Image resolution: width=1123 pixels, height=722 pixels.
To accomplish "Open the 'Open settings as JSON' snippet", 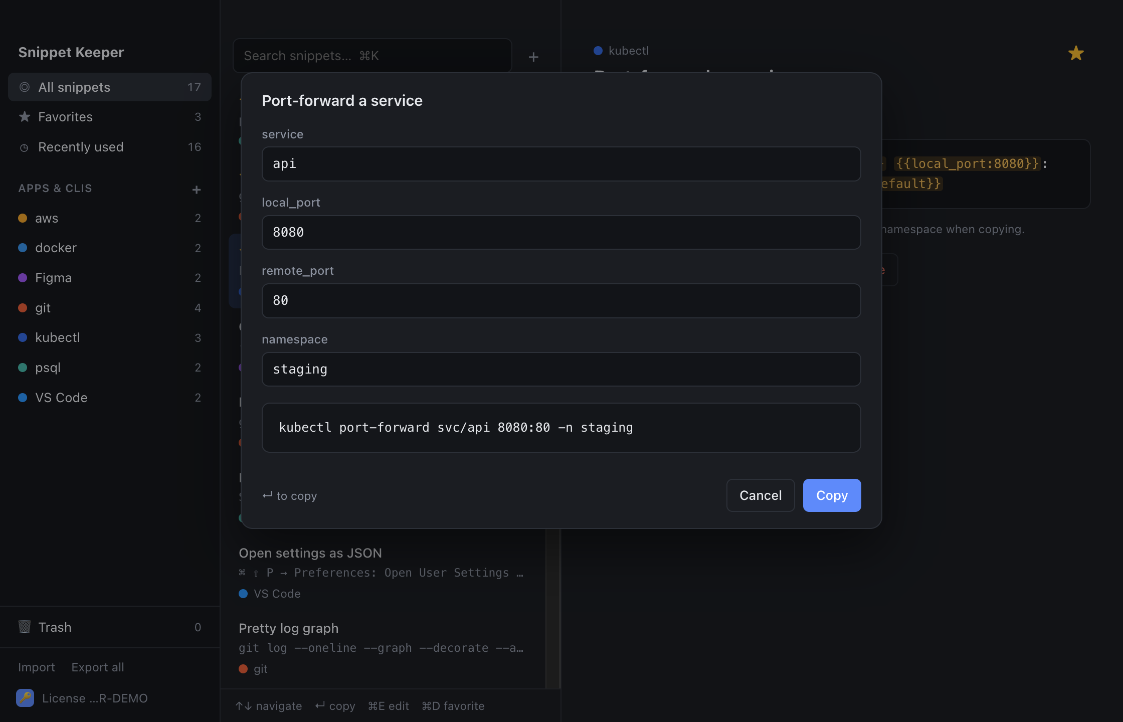I will (x=383, y=573).
